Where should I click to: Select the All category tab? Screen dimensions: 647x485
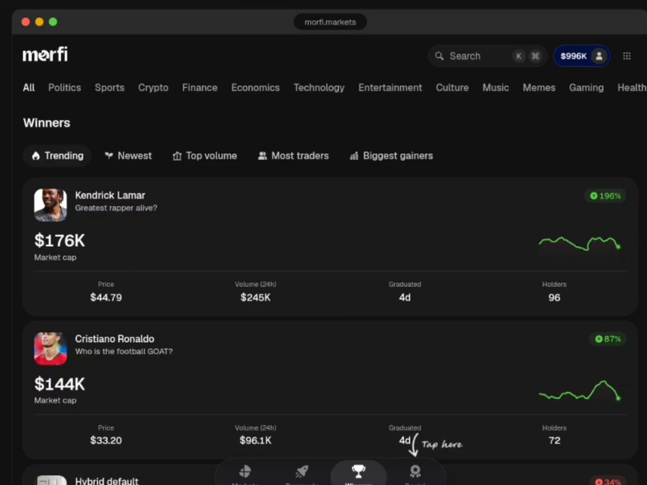tap(29, 87)
